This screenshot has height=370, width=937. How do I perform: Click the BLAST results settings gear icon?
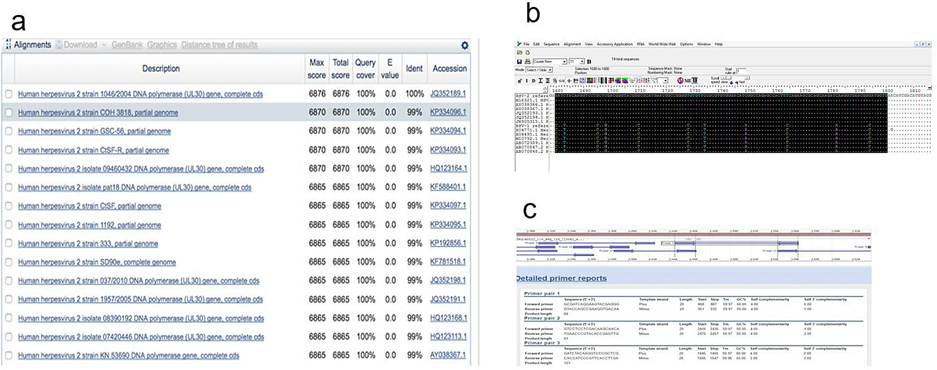[464, 45]
